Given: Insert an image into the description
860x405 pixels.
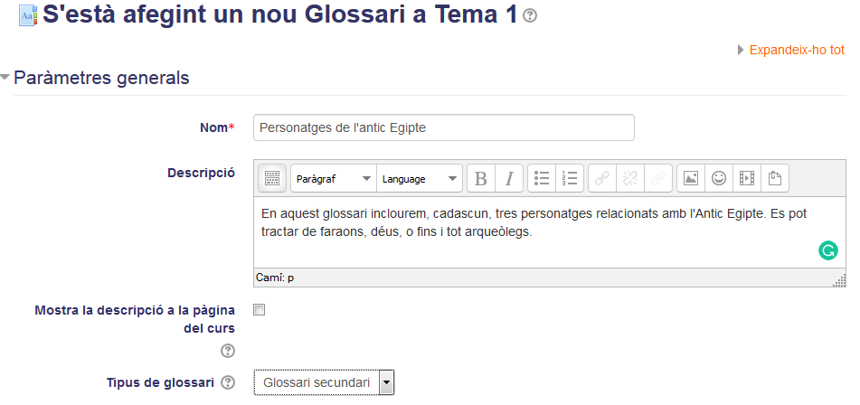Looking at the screenshot, I should pos(691,178).
